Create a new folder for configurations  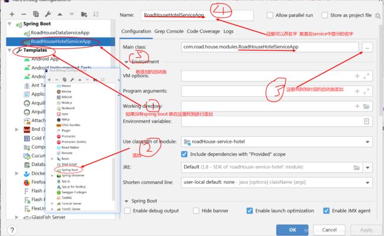(x=84, y=14)
